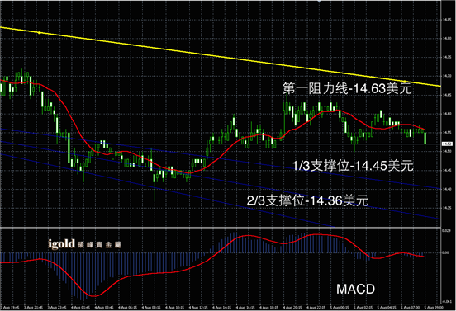Image resolution: width=456 pixels, height=311 pixels.
Task: Select the yellow trendline left anchor point
Action: (40, 33)
